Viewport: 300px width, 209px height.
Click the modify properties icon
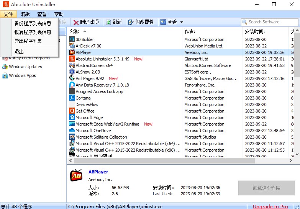pyautogui.click(x=131, y=22)
